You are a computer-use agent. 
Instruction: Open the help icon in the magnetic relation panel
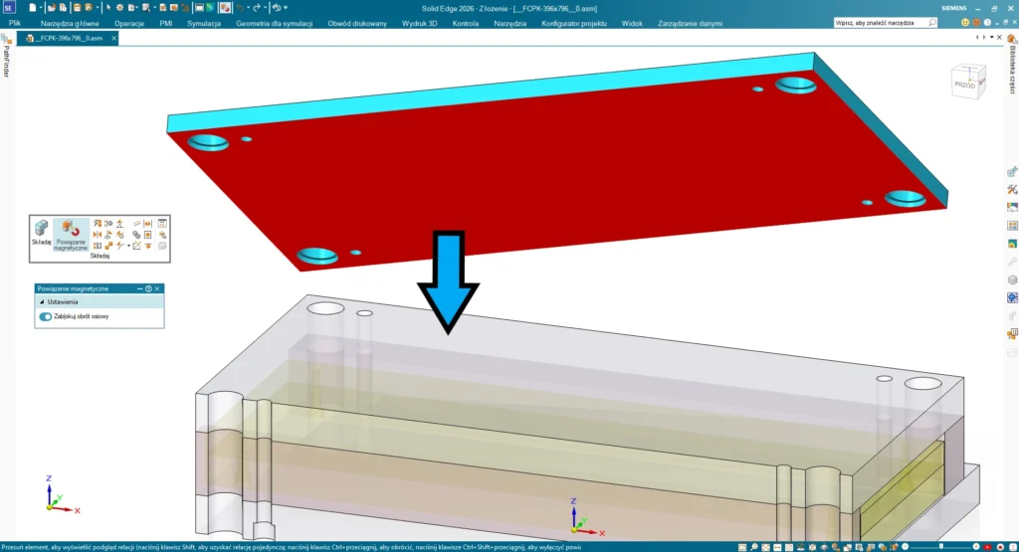[148, 288]
